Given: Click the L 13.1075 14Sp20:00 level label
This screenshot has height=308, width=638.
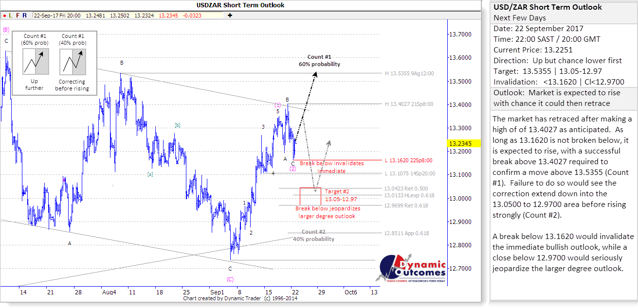Looking at the screenshot, I should tap(410, 173).
